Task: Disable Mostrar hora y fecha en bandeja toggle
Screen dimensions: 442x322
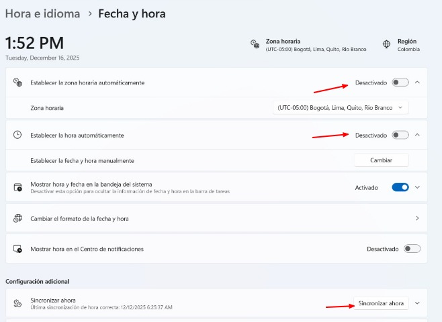Action: 400,187
